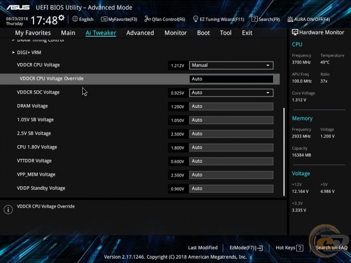Click the 1.800V current value

178,148
